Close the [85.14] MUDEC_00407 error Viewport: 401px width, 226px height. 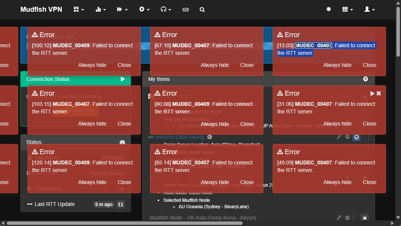[x=247, y=182]
